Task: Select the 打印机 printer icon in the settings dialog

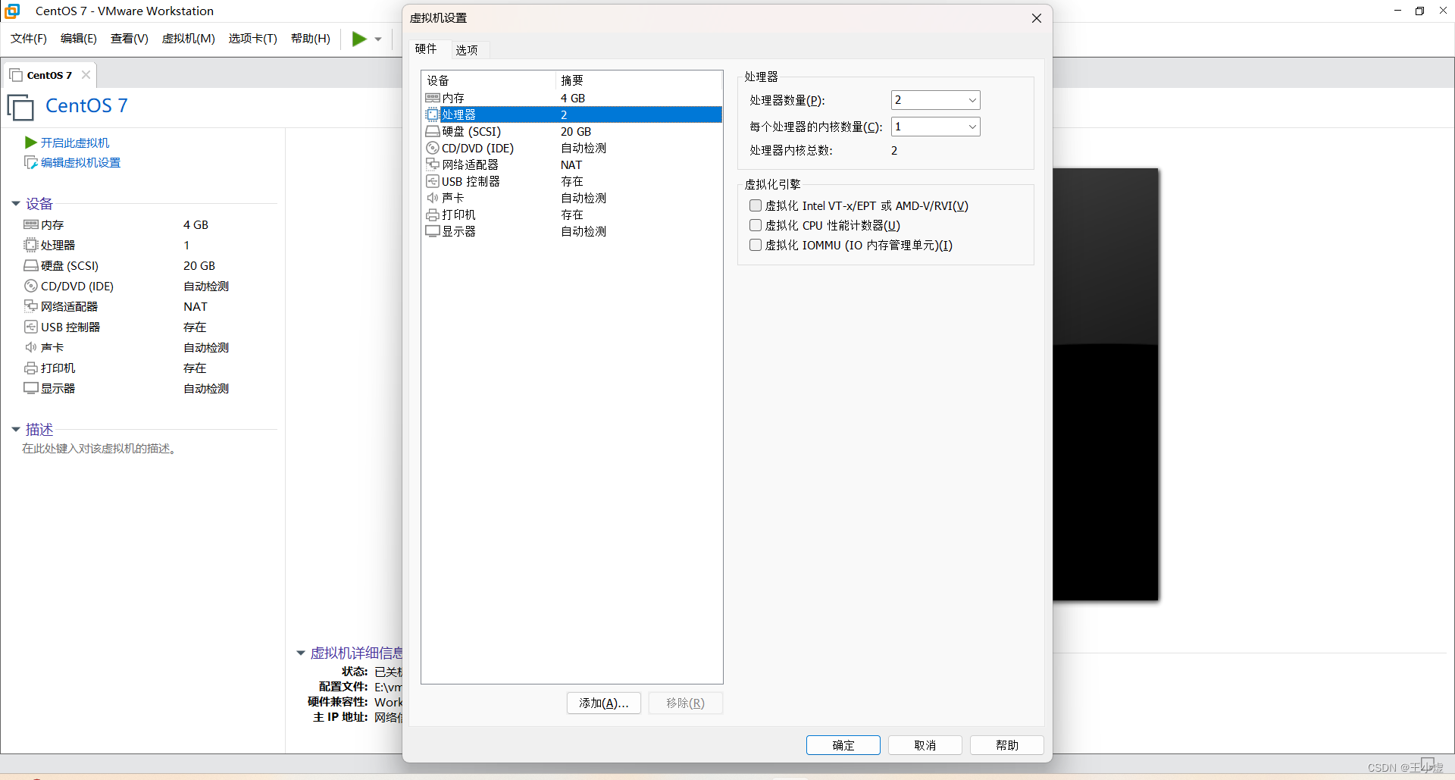Action: 433,215
